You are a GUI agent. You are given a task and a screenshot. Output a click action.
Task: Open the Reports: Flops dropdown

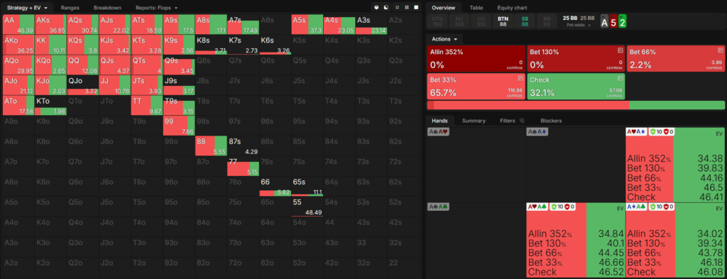(156, 8)
